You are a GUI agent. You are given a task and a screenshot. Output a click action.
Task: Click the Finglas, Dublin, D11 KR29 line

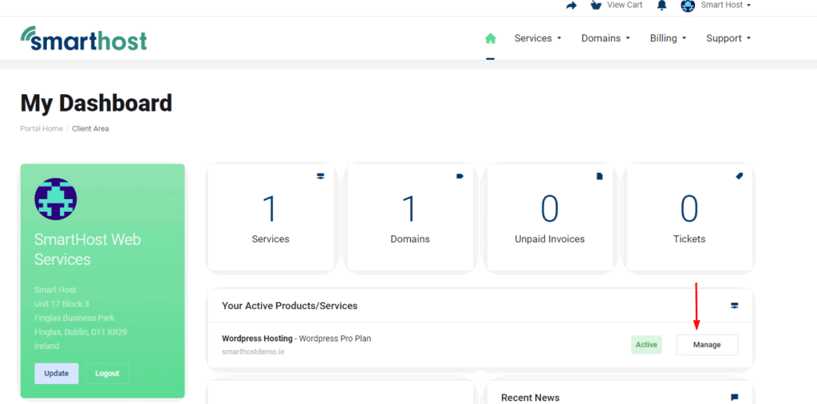pos(81,331)
